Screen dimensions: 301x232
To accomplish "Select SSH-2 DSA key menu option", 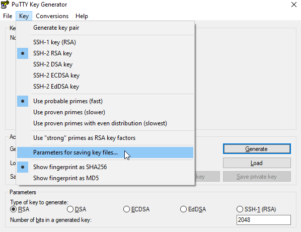I will click(x=105, y=64).
